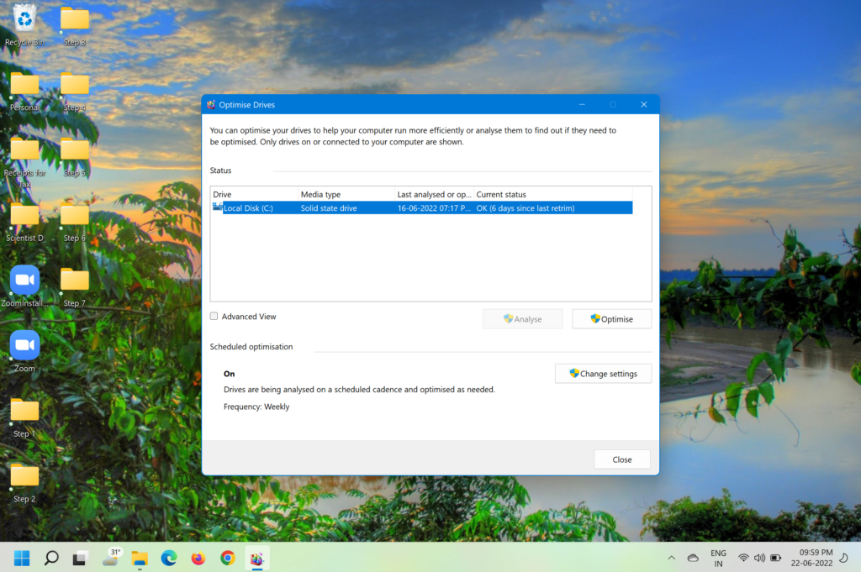Viewport: 861px width, 572px height.
Task: Close the dialog with Close button
Action: tap(622, 459)
